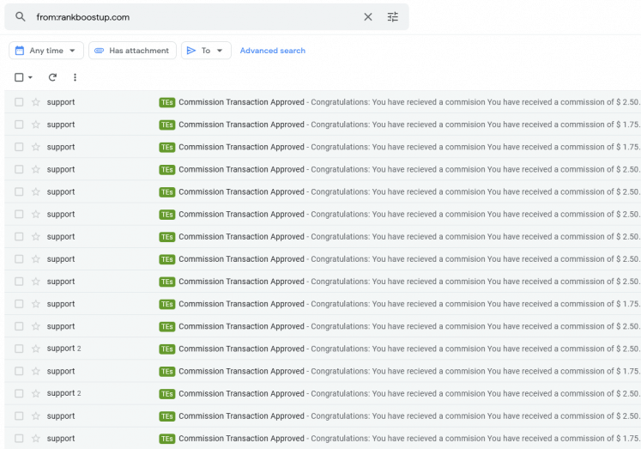Toggle the Has attachment filter chip
The height and width of the screenshot is (449, 641).
coord(132,51)
